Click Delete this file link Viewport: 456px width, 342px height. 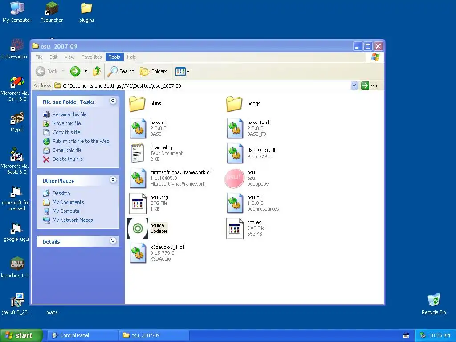pyautogui.click(x=68, y=159)
